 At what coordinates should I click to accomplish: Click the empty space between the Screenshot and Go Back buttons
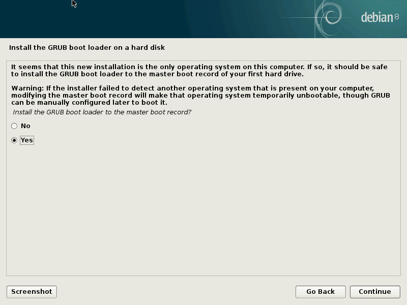click(x=176, y=292)
